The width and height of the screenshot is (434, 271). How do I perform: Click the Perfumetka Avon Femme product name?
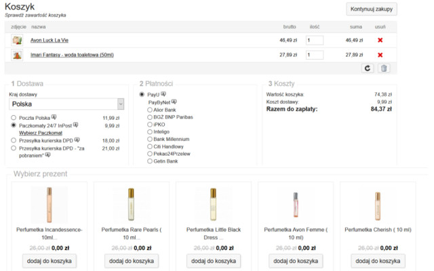[x=296, y=233]
